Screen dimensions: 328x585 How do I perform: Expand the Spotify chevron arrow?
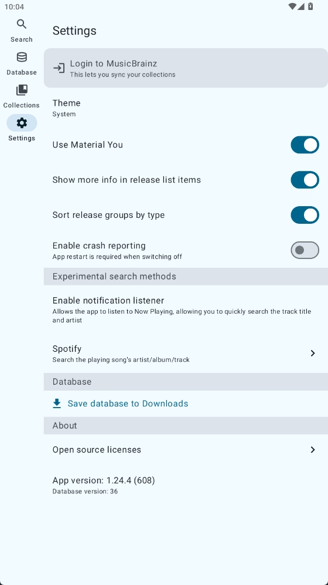(x=313, y=354)
